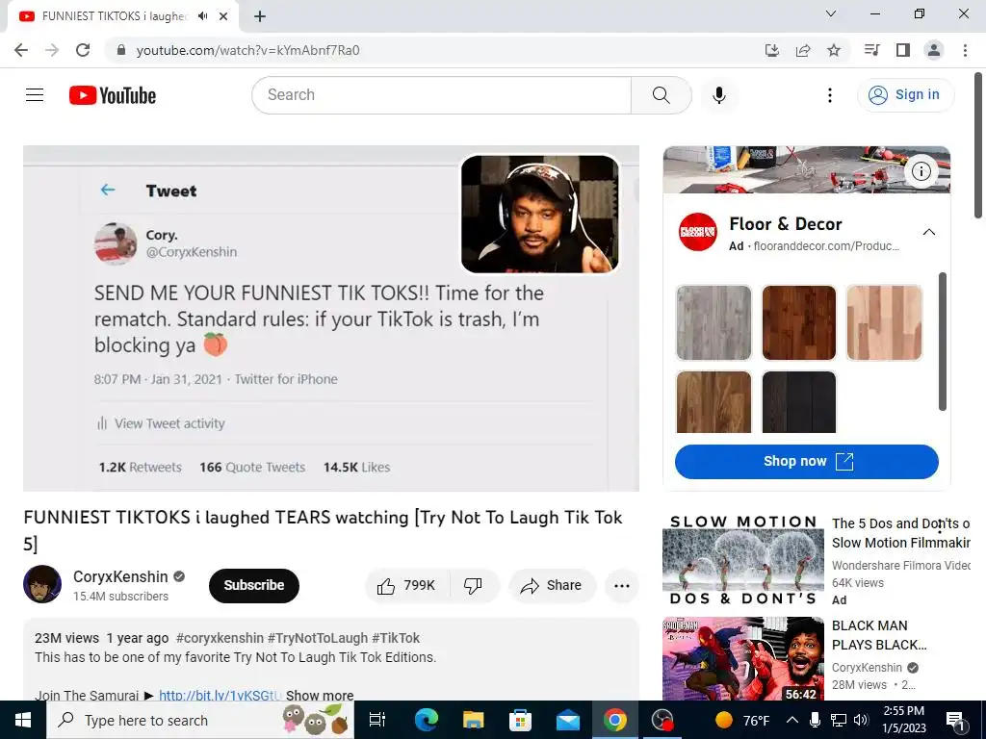
Task: Click the page vertical scrollbar
Action: (x=978, y=146)
